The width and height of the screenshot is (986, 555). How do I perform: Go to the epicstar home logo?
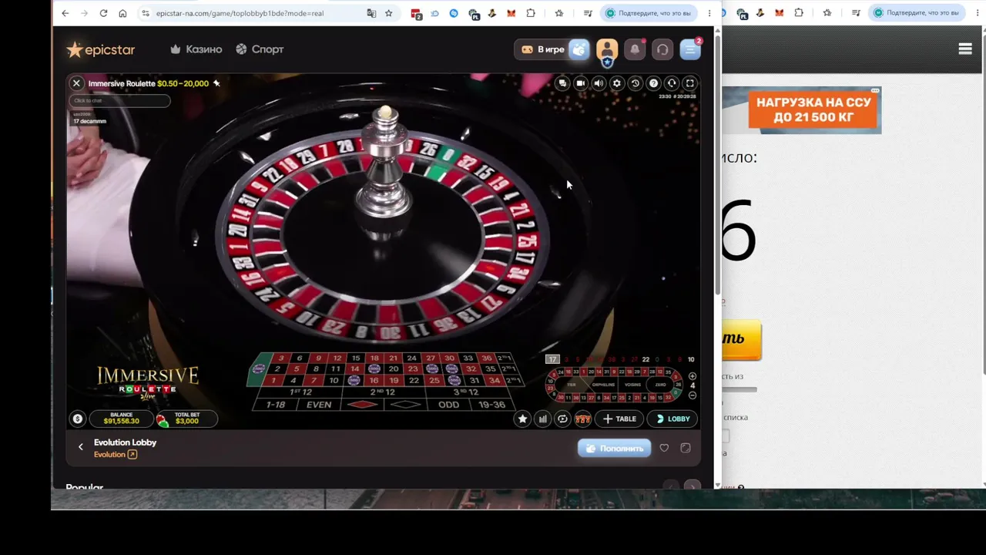click(x=101, y=49)
